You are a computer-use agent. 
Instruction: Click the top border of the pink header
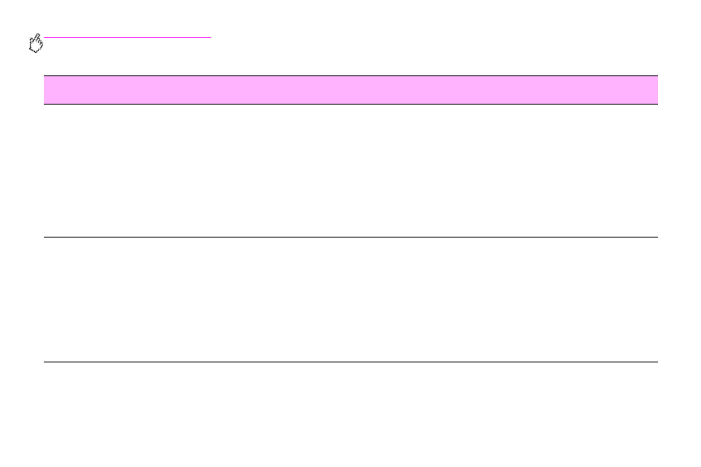pyautogui.click(x=350, y=76)
